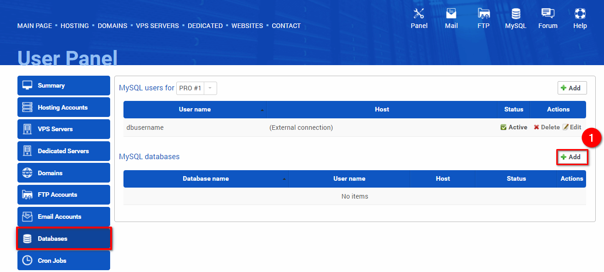The image size is (604, 272).
Task: Sort databases by Database name column
Action: pyautogui.click(x=206, y=178)
